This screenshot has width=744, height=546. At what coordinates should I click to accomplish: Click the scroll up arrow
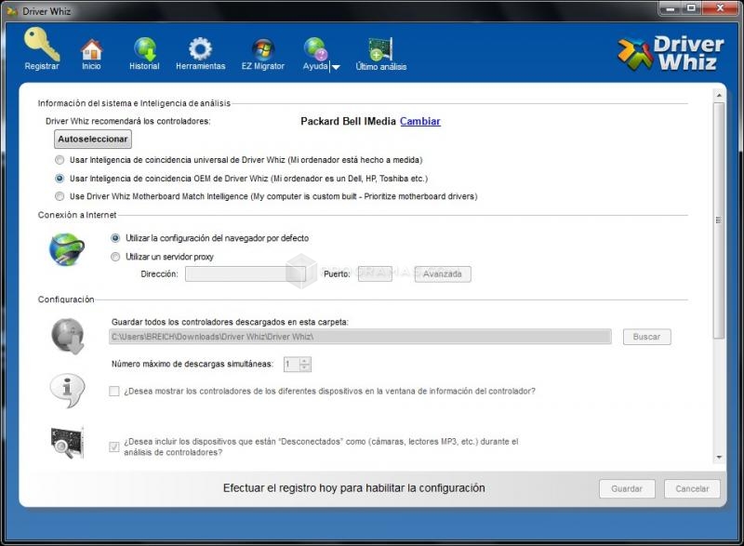719,95
